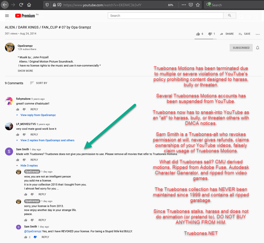Open the Firefox home page
The width and height of the screenshot is (264, 243).
(29, 5)
